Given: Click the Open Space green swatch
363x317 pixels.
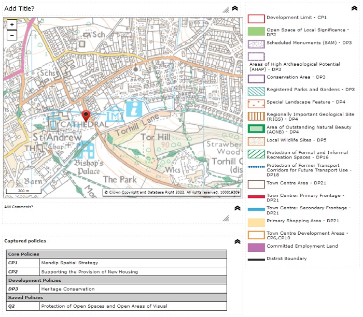Looking at the screenshot, I should 256,31.
